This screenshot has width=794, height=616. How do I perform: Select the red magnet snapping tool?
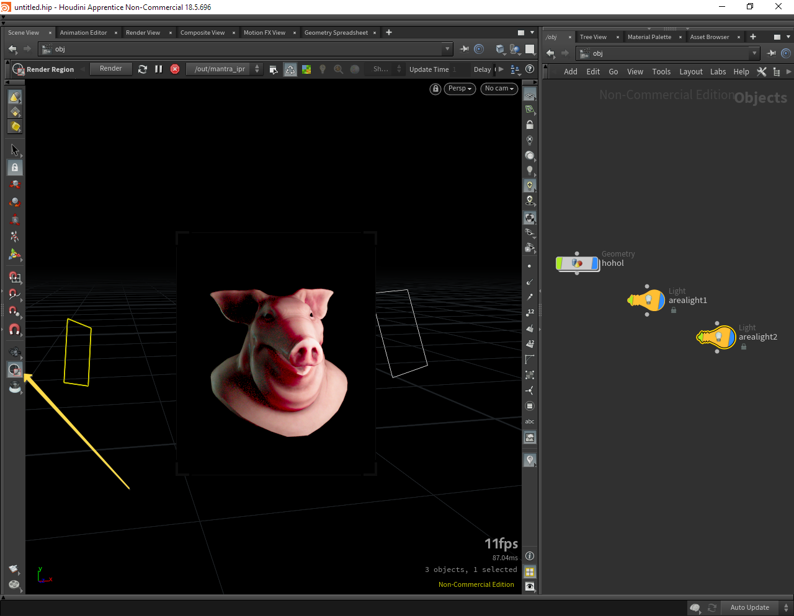point(15,329)
